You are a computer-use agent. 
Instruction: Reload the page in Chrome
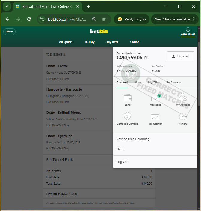click(29, 19)
